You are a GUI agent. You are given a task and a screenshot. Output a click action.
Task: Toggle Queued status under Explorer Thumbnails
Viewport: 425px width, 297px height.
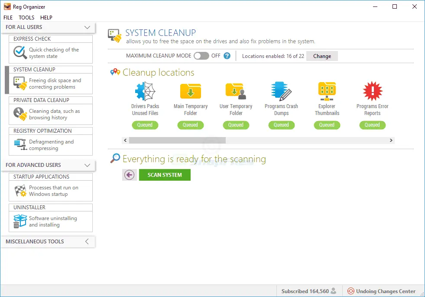(x=327, y=125)
